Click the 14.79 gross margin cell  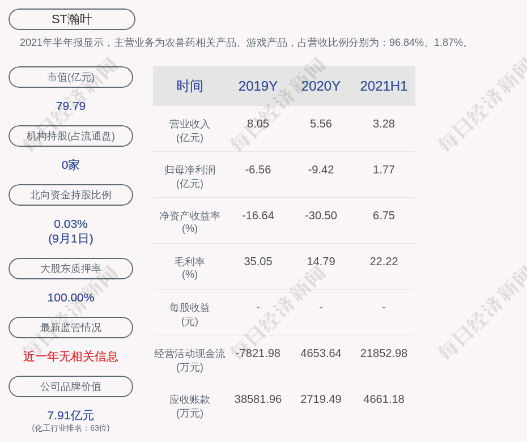[x=321, y=261]
